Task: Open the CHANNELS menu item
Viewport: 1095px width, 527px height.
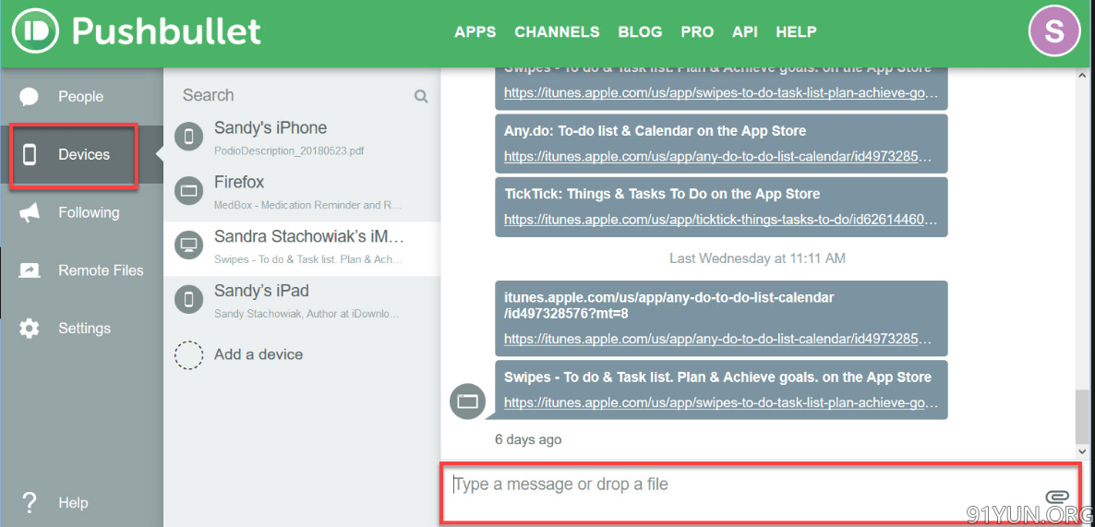Action: point(557,32)
